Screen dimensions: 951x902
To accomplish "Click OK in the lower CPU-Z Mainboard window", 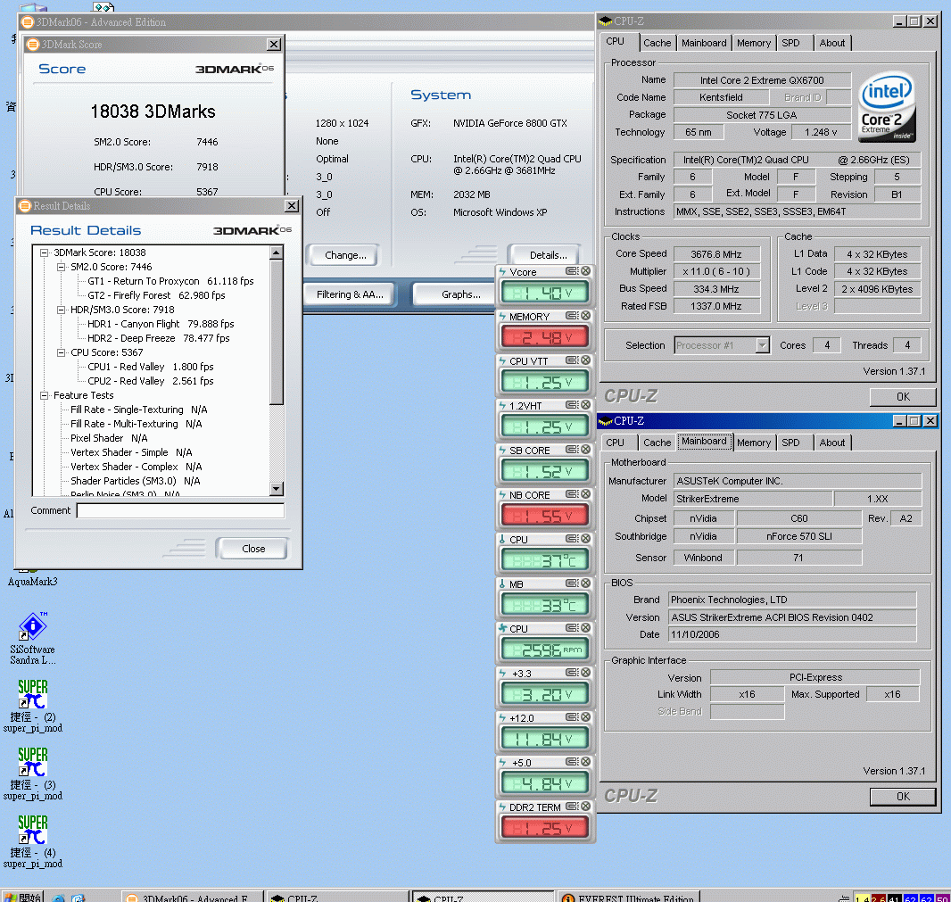I will click(903, 797).
